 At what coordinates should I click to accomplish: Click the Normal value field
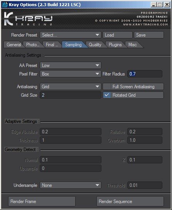pos(71,160)
